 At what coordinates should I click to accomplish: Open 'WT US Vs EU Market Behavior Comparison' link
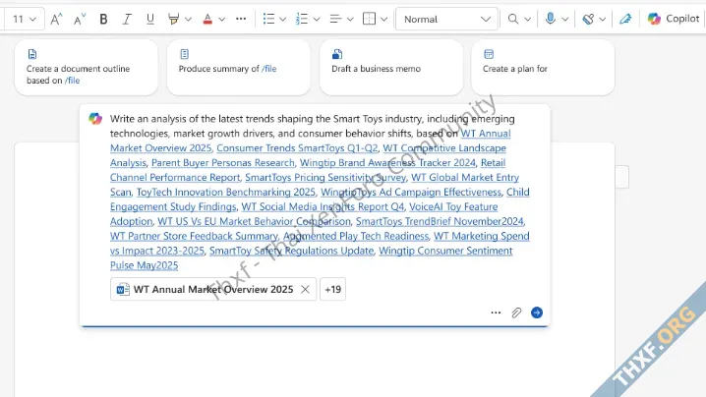pyautogui.click(x=254, y=221)
